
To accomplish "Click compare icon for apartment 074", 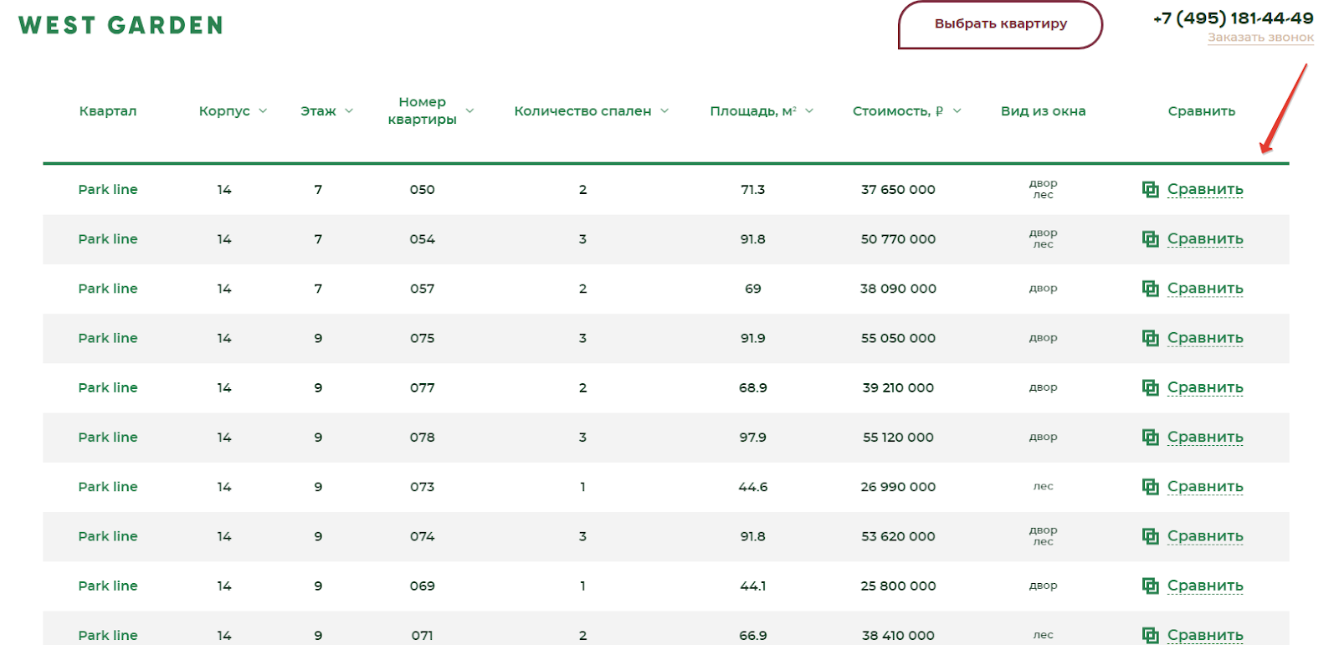I will 1151,535.
